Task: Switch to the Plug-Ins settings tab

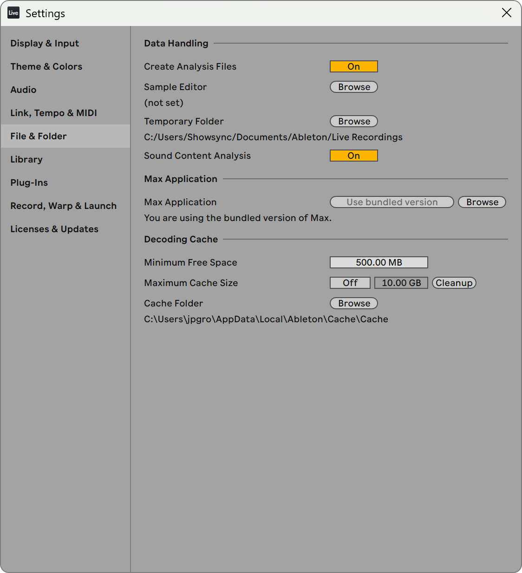Action: (29, 182)
